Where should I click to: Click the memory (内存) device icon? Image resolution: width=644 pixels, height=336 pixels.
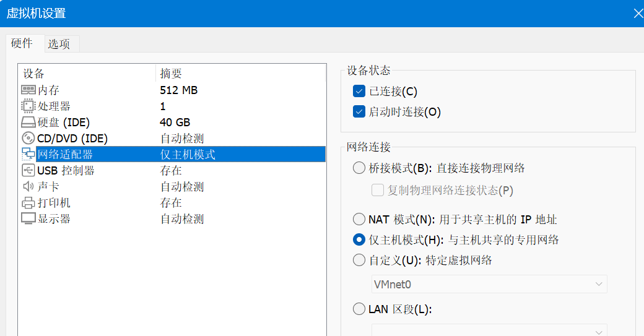(x=28, y=90)
